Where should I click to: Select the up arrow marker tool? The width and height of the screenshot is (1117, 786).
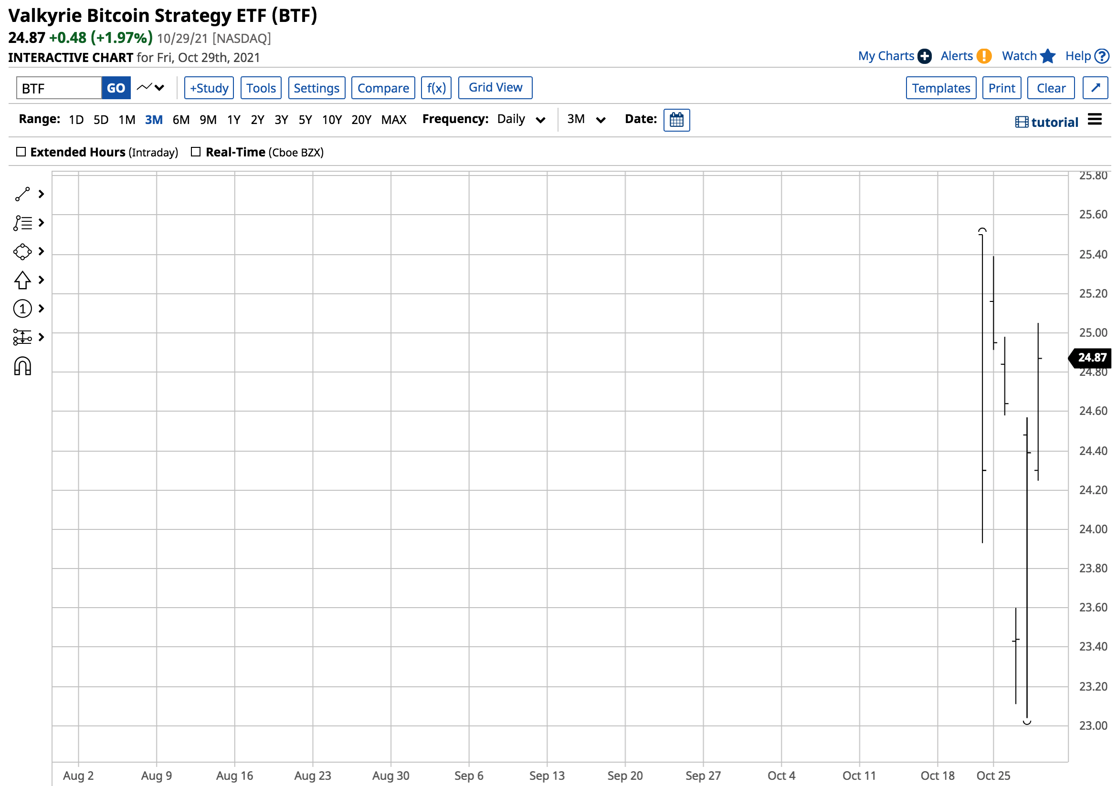pos(22,280)
